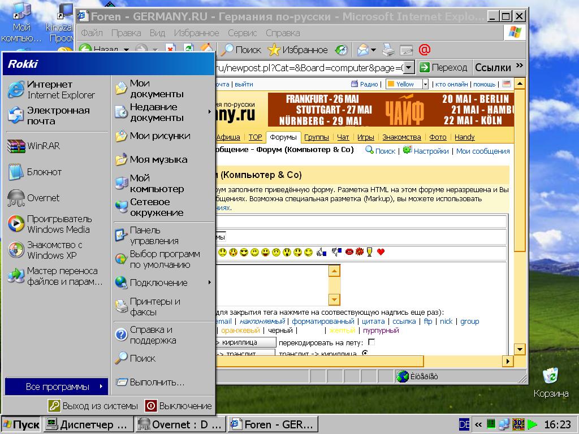Open the Сервис menu
The height and width of the screenshot is (434, 579).
[242, 33]
